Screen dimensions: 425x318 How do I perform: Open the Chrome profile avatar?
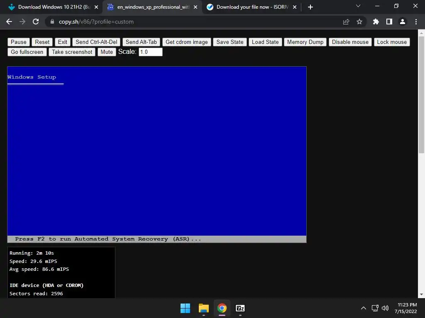click(x=403, y=22)
